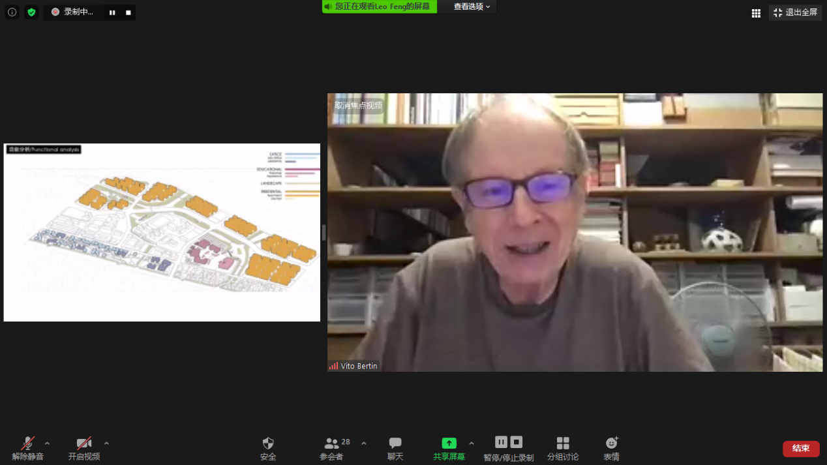This screenshot has width=827, height=465.
Task: Open the Chat (聊天) panel
Action: pyautogui.click(x=395, y=449)
